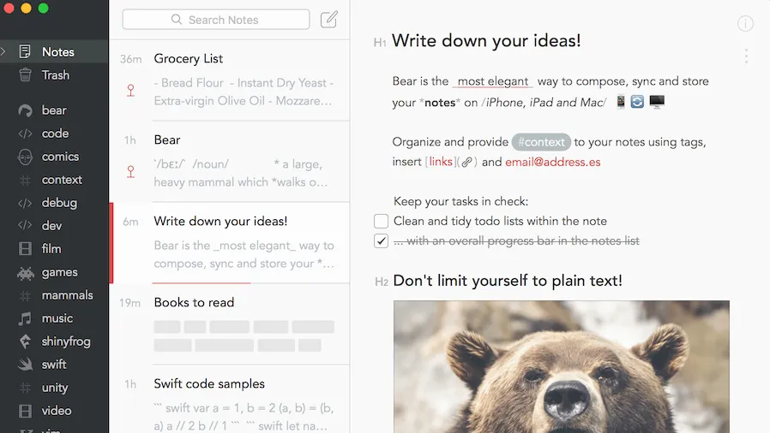Click the Search Notes field
770x433 pixels.
(216, 20)
